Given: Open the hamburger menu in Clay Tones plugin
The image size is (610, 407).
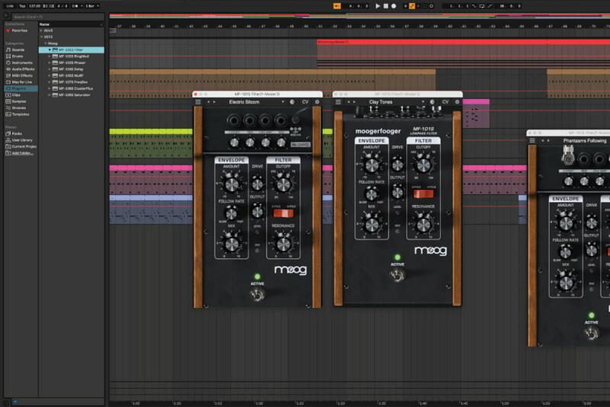Looking at the screenshot, I should (338, 102).
